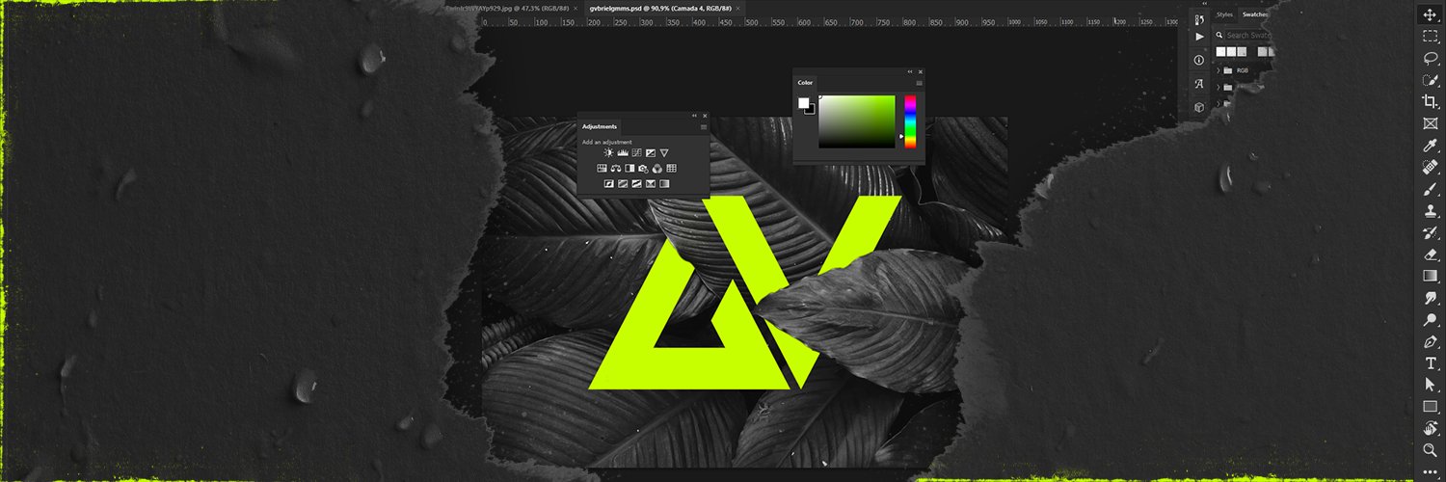Image resolution: width=1446 pixels, height=482 pixels.
Task: Select the Zoom tool
Action: click(1431, 450)
